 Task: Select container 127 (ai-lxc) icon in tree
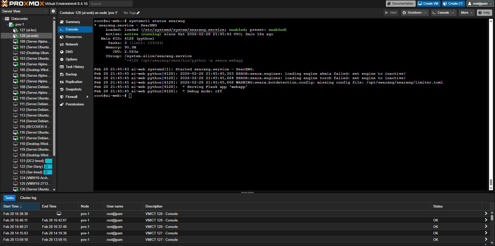pyautogui.click(x=16, y=30)
